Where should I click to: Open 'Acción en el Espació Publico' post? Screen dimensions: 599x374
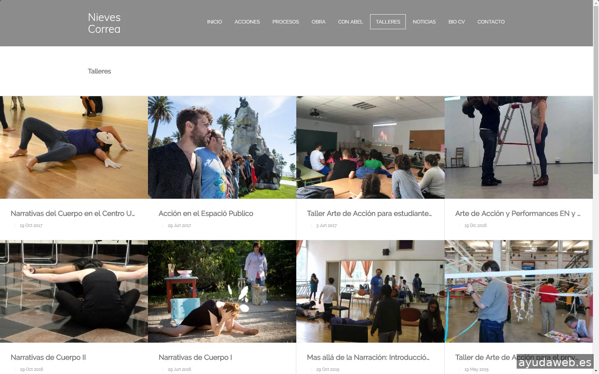click(x=206, y=213)
